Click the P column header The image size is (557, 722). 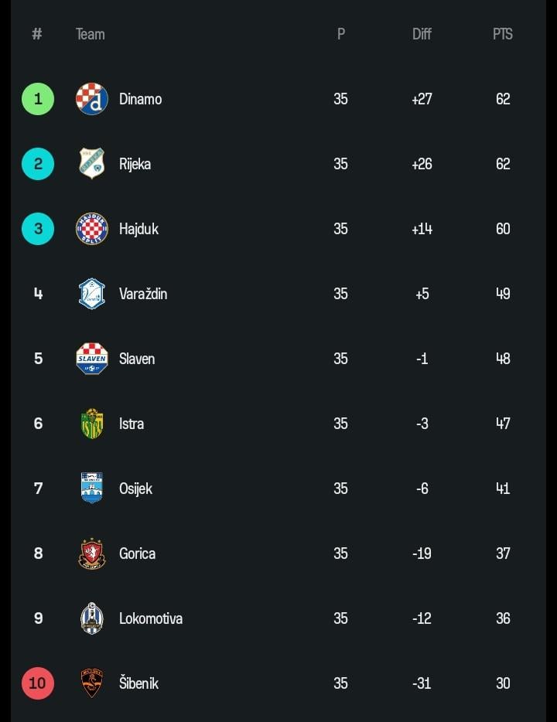(x=340, y=34)
